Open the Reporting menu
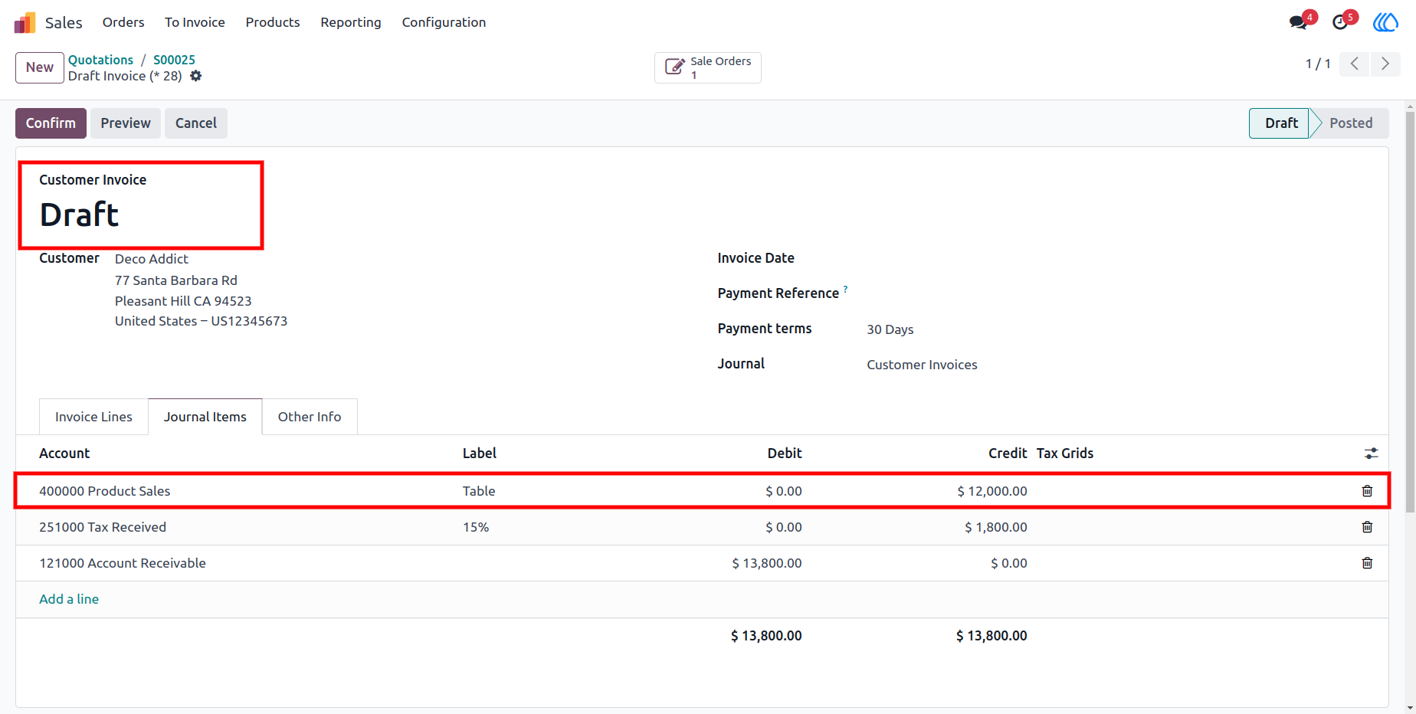1416x714 pixels. pyautogui.click(x=351, y=22)
